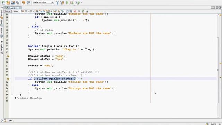Build the project with hammer icon
This screenshot has width=222, height=125.
point(57,2)
